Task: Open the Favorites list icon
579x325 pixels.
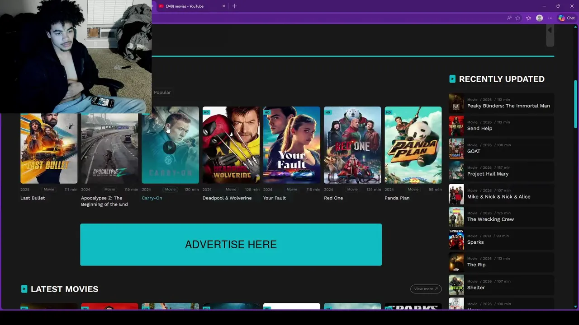Action: (528, 18)
